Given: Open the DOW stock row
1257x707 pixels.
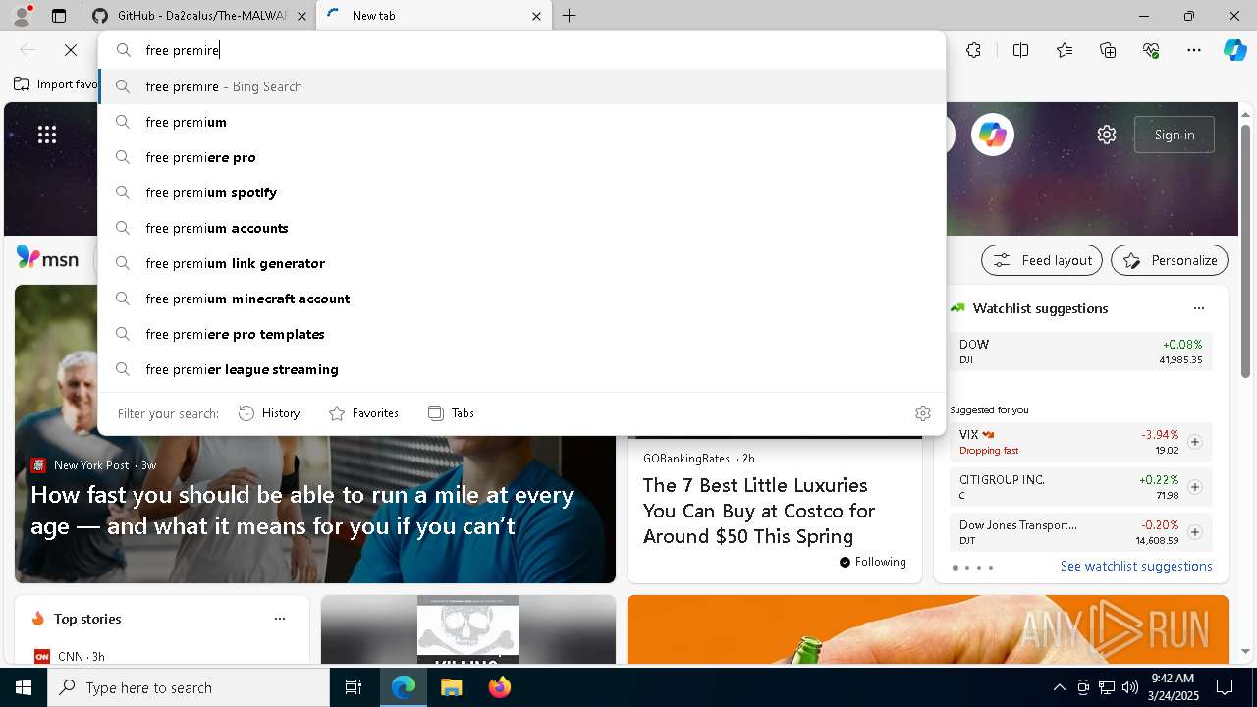Looking at the screenshot, I should point(1080,352).
